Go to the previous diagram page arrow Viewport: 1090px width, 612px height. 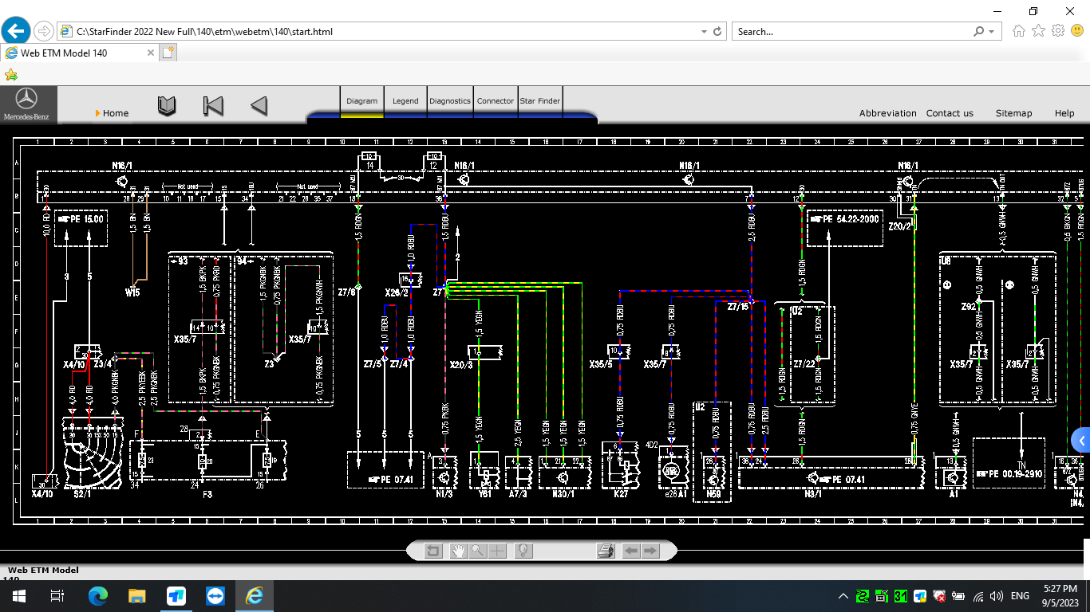pos(631,551)
